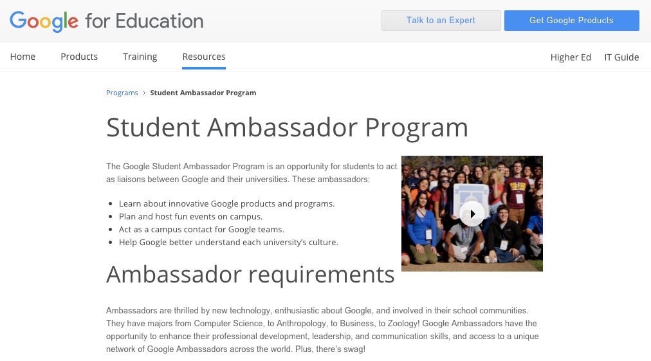Switch to the Higher Ed section
This screenshot has height=361, width=651.
tap(571, 57)
